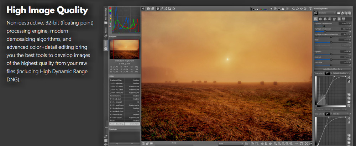Pick the white balance eyedropper tool
Image resolution: width=356 pixels, height=146 pixels.
(x=162, y=9)
